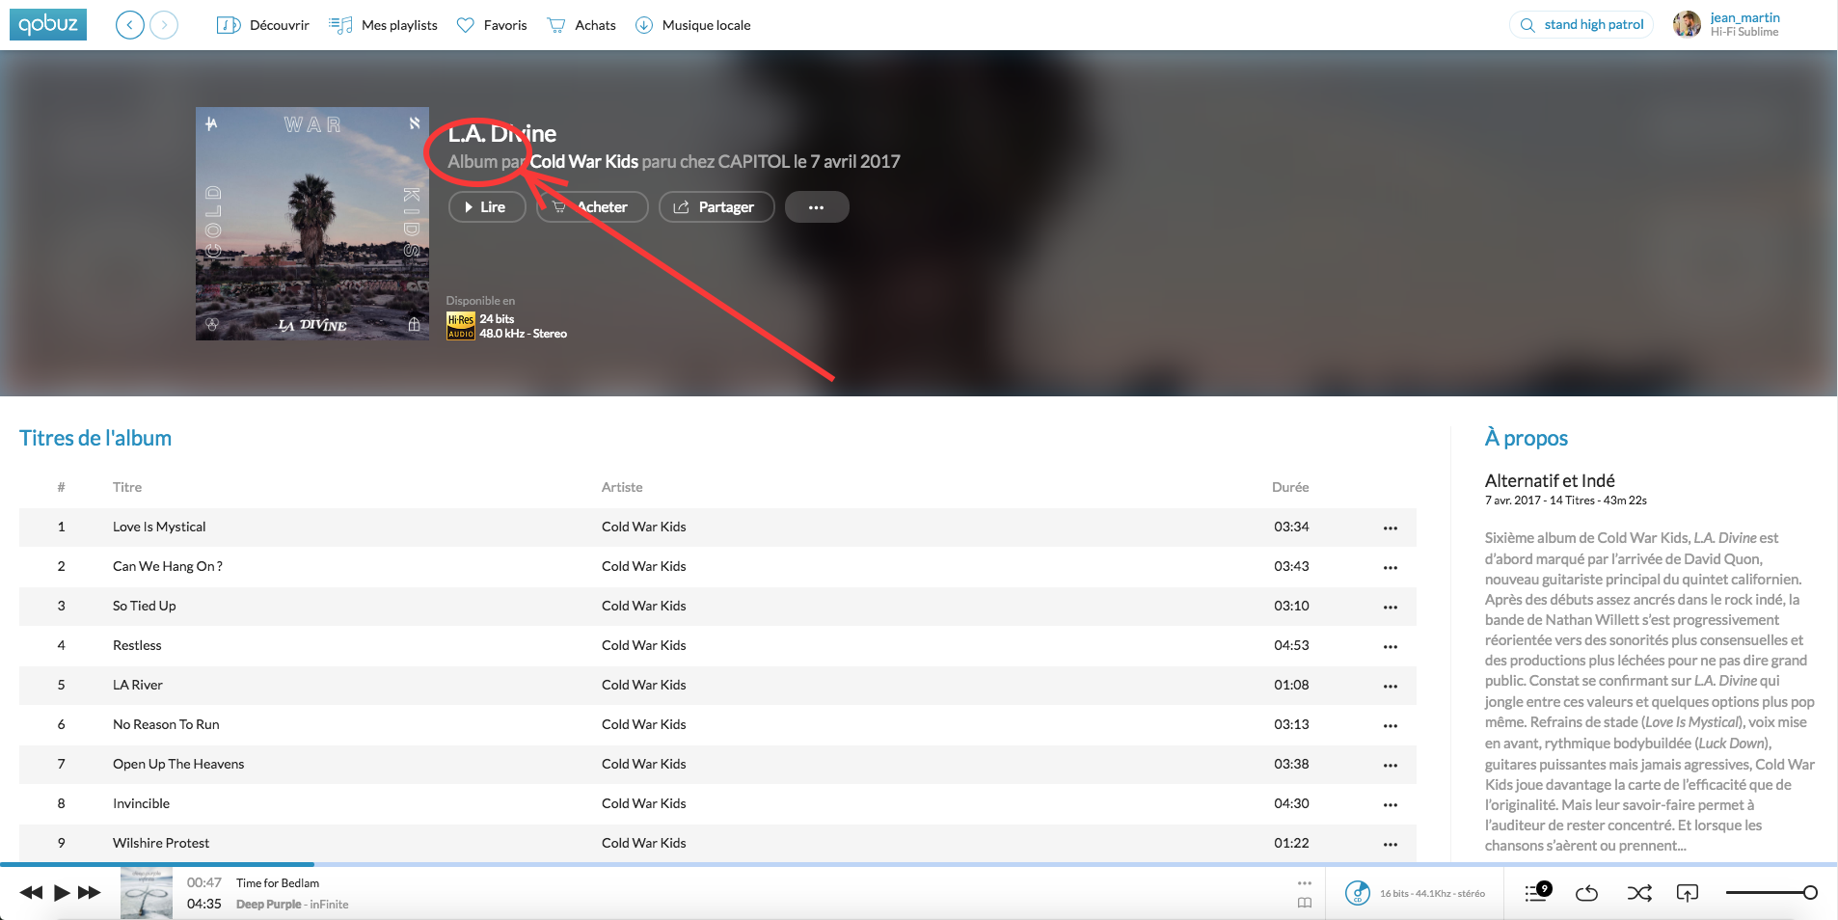Click the Achats shopping cart icon
Screen dimensions: 1838x920
[x=556, y=25]
